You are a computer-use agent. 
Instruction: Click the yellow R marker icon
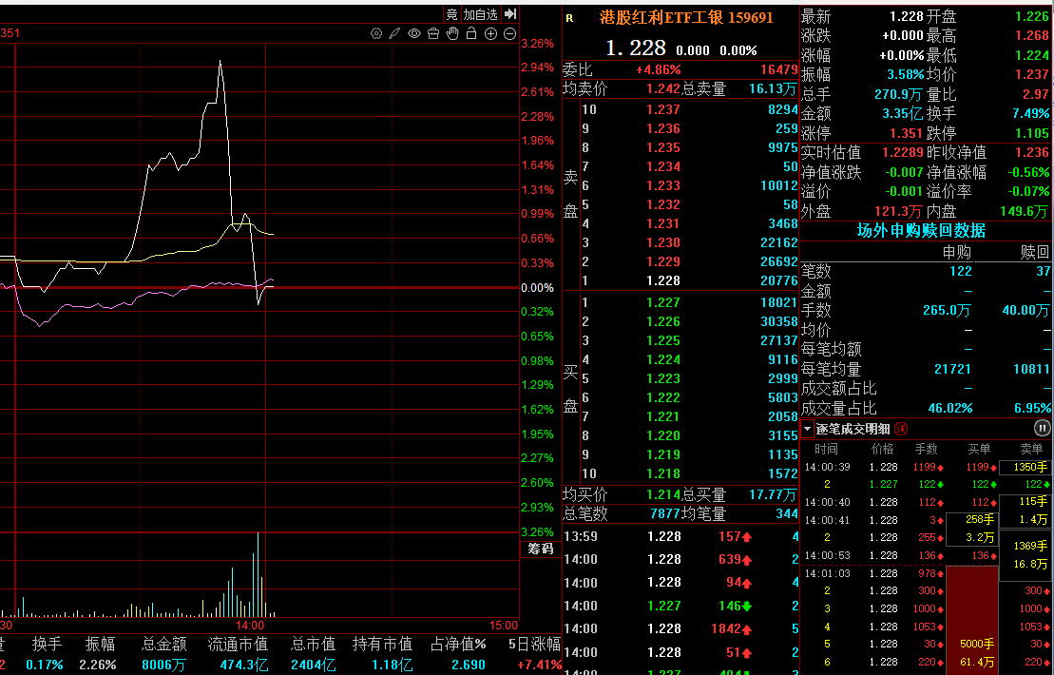coord(570,19)
